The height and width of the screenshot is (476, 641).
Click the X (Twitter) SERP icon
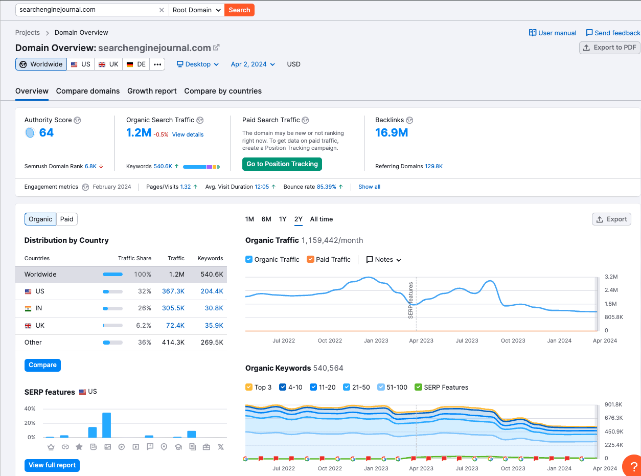coord(220,447)
